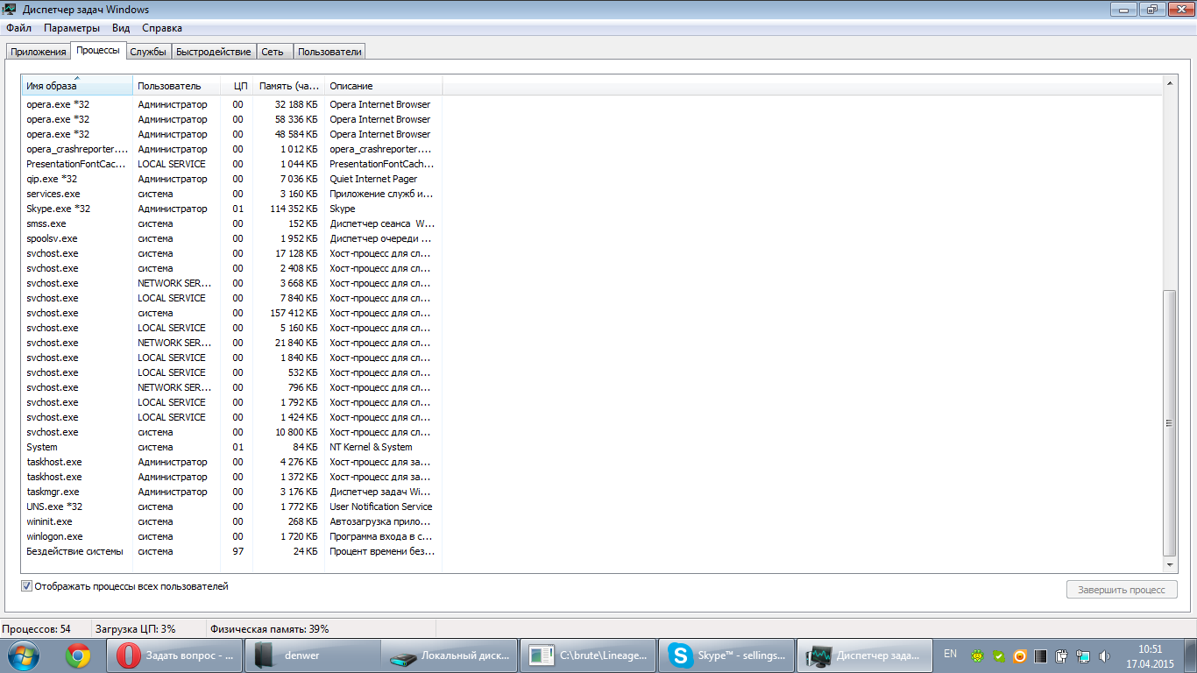
Task: Click the scrollbar up arrow in process list
Action: pyautogui.click(x=1169, y=82)
